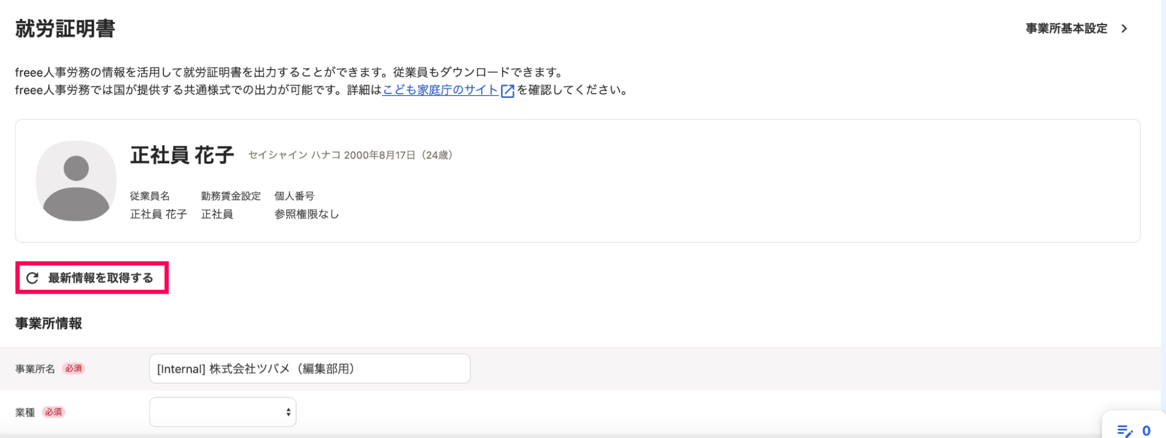Click the 参照権限なし text under 個人番号
The width and height of the screenshot is (1166, 438).
pyautogui.click(x=307, y=215)
